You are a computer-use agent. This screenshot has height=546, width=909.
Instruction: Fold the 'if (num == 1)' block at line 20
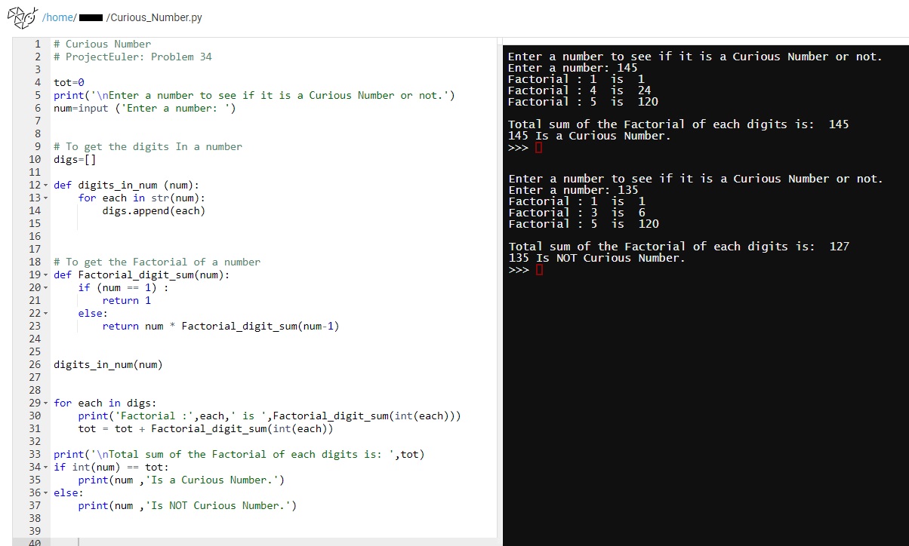click(x=45, y=287)
